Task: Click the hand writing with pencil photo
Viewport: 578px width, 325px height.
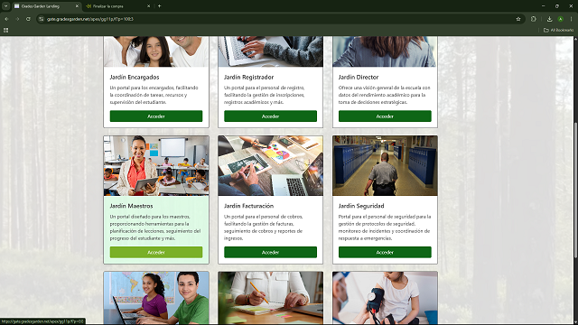Action: 271,298
